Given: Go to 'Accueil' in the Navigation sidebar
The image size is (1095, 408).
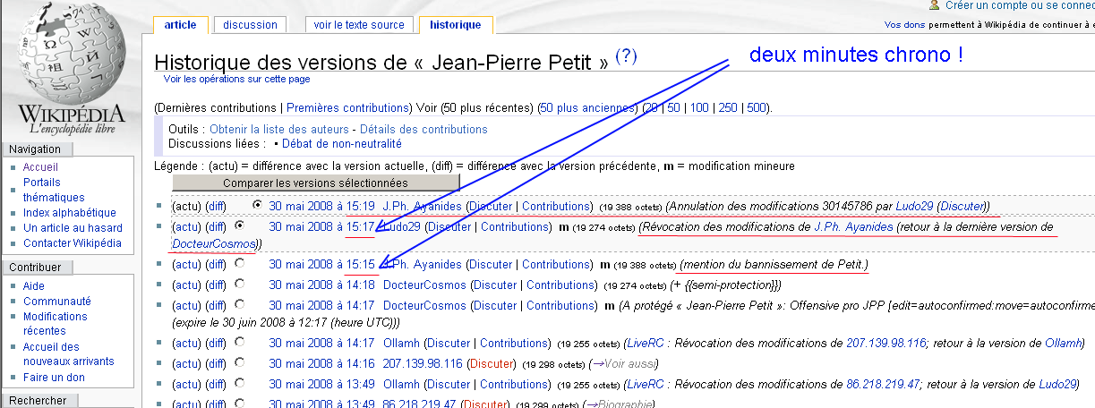Looking at the screenshot, I should coord(40,167).
